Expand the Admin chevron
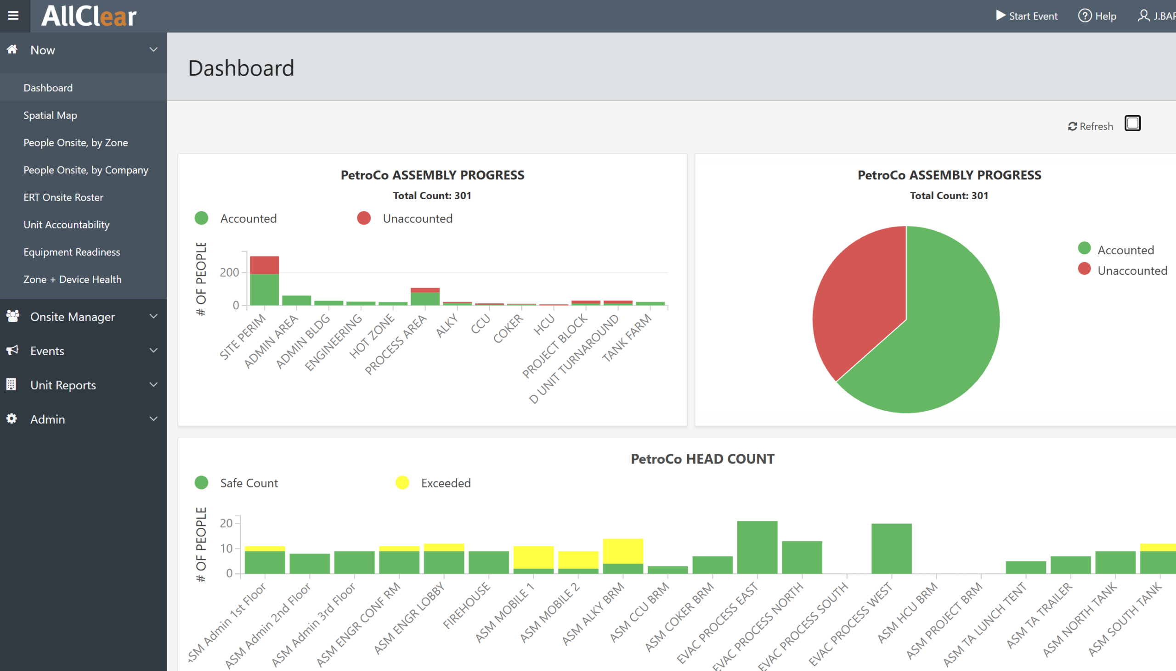This screenshot has width=1176, height=671. click(153, 419)
